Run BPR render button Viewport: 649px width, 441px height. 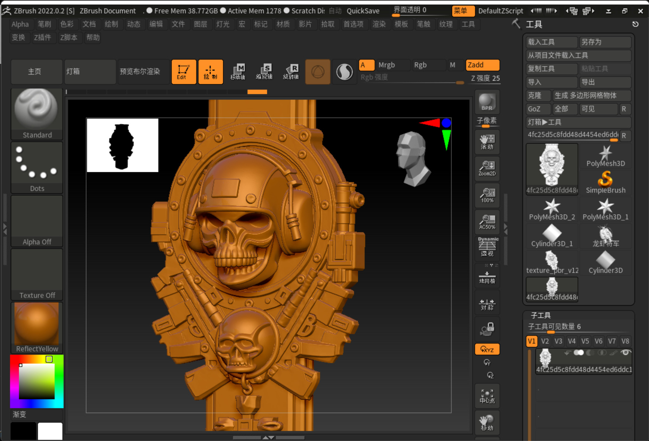click(x=487, y=102)
